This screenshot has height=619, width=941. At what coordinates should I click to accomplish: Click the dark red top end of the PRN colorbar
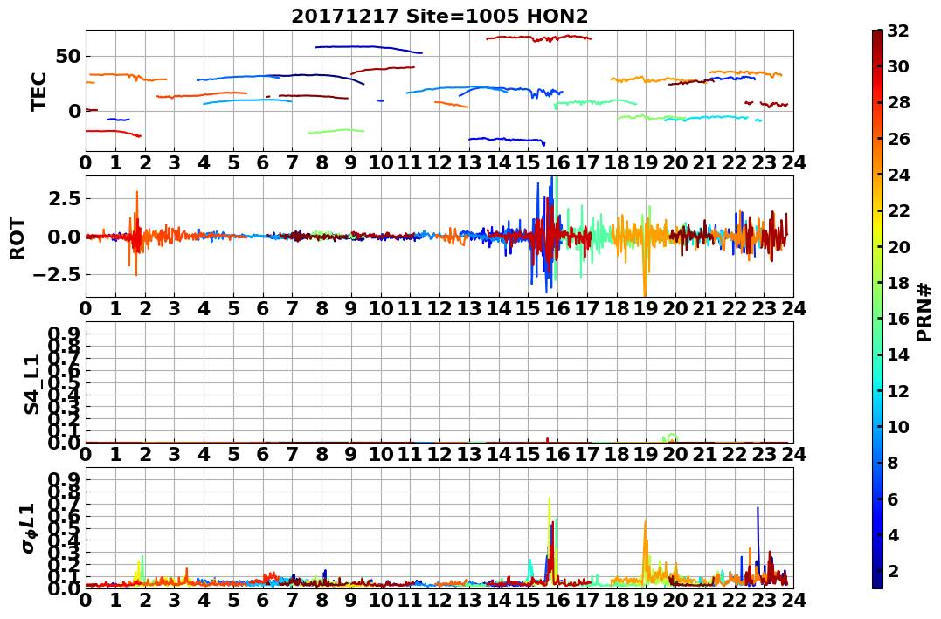(877, 33)
